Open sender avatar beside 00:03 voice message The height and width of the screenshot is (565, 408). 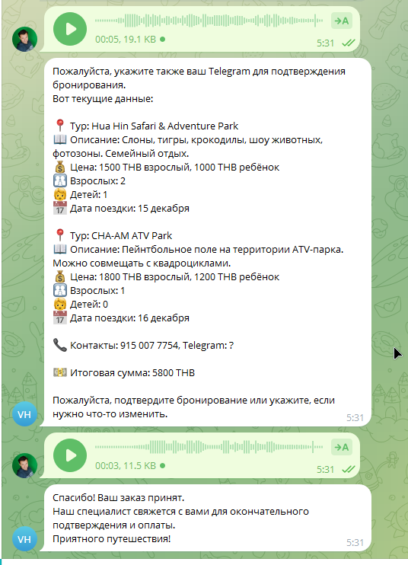(x=24, y=465)
